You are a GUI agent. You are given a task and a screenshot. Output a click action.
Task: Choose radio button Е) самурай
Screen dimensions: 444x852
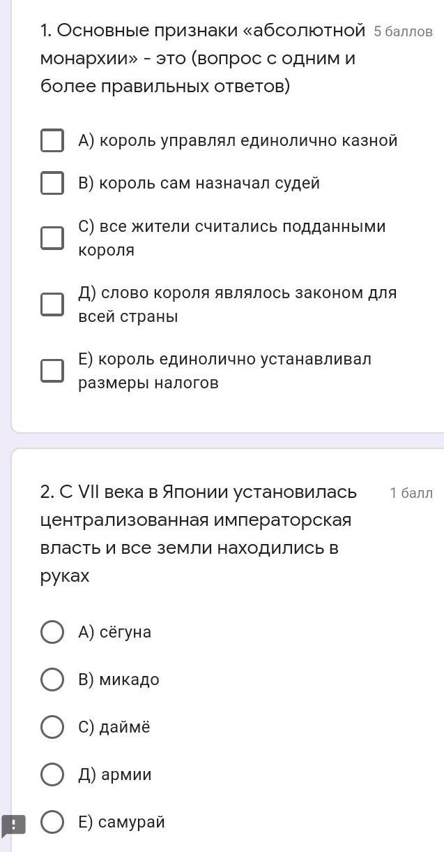coord(52,822)
